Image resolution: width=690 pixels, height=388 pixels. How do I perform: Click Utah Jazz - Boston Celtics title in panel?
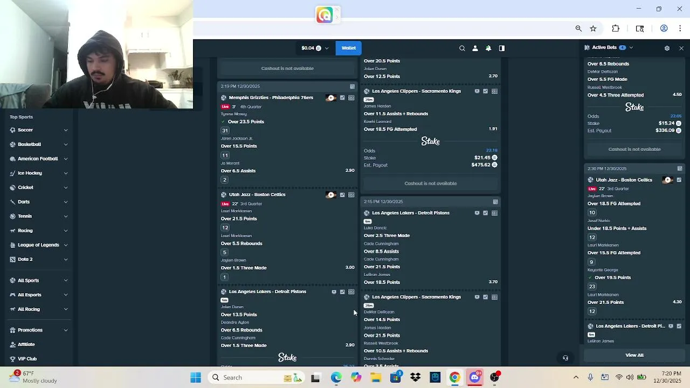coord(624,180)
